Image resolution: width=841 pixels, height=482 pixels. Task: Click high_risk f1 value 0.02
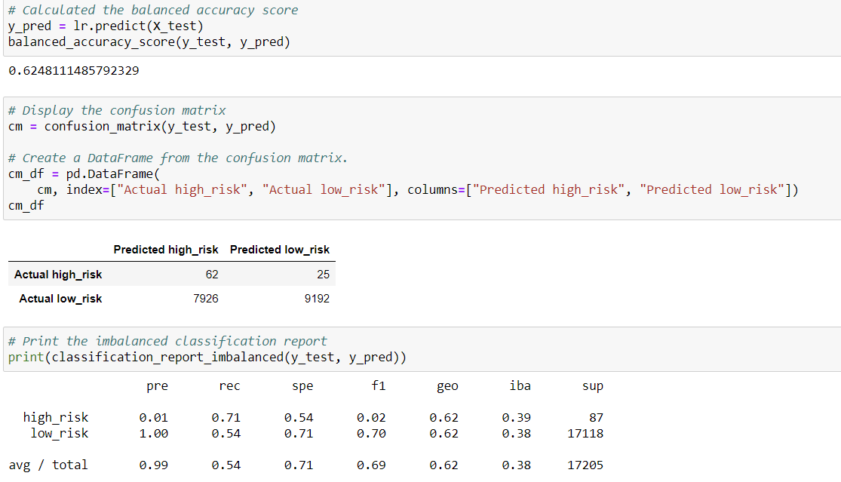click(371, 418)
